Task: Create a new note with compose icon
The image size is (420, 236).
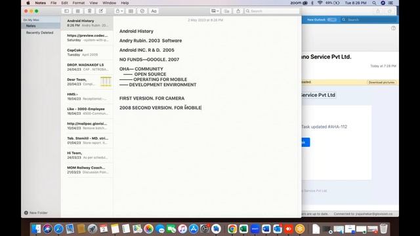Action: click(101, 11)
